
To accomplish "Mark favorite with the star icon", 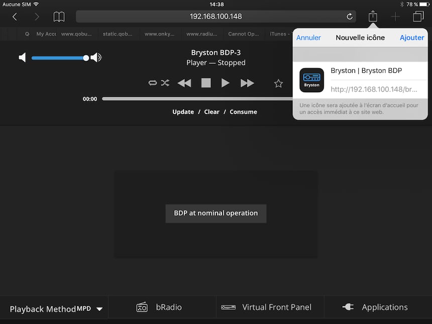I will click(x=278, y=83).
